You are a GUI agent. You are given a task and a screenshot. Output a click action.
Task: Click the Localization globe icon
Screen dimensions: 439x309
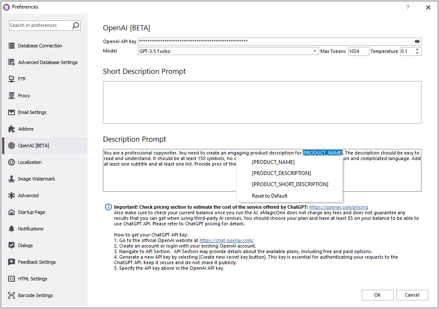click(12, 162)
